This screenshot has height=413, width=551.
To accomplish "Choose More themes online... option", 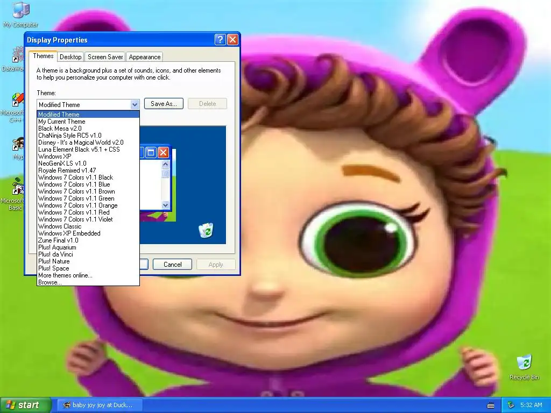I will (88, 275).
